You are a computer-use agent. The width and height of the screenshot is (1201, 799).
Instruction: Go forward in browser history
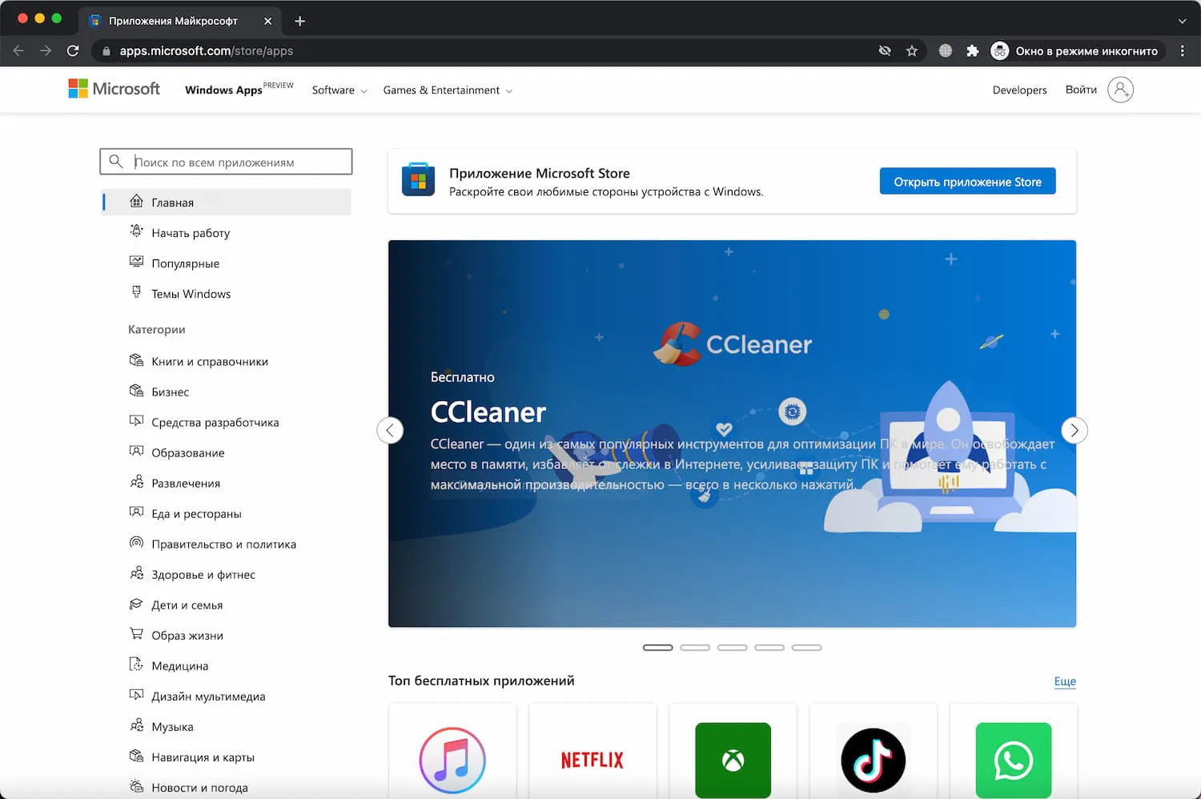click(x=46, y=50)
